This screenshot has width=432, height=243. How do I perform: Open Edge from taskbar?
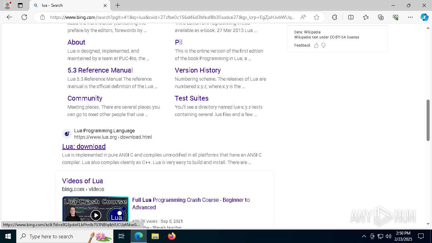click(x=139, y=236)
